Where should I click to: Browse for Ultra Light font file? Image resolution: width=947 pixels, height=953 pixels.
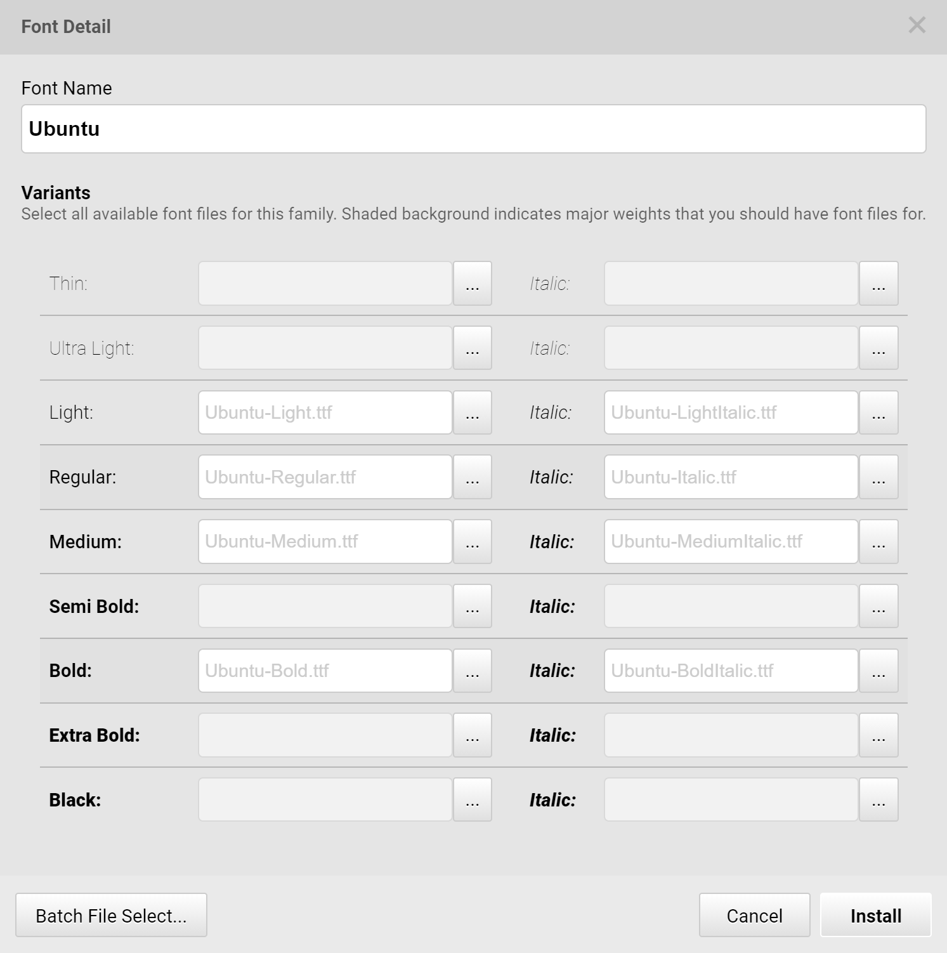click(473, 348)
